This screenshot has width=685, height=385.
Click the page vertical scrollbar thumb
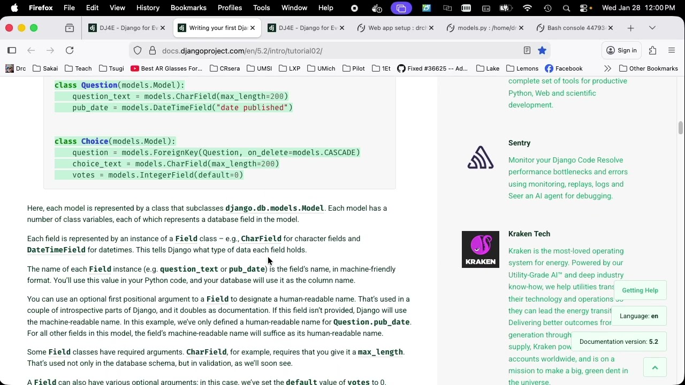[x=681, y=128]
